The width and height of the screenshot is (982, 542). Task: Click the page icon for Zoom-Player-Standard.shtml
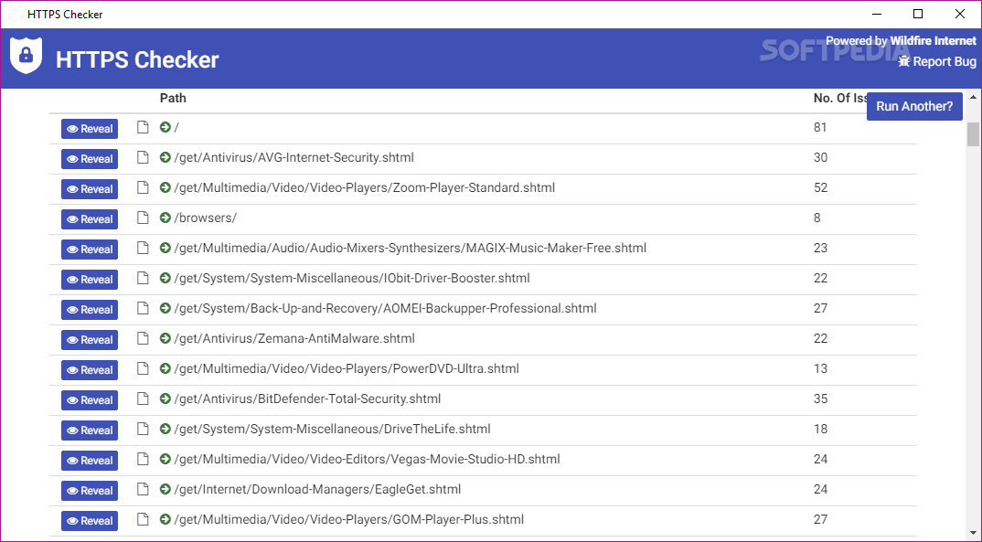point(143,187)
